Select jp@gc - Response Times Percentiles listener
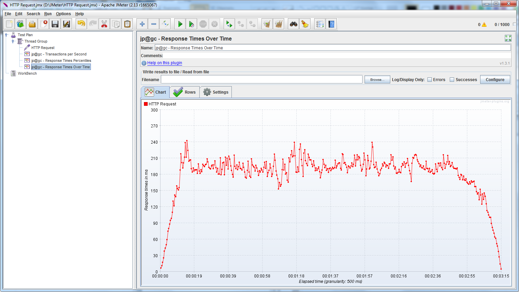Viewport: 519px width, 292px height. click(x=61, y=60)
